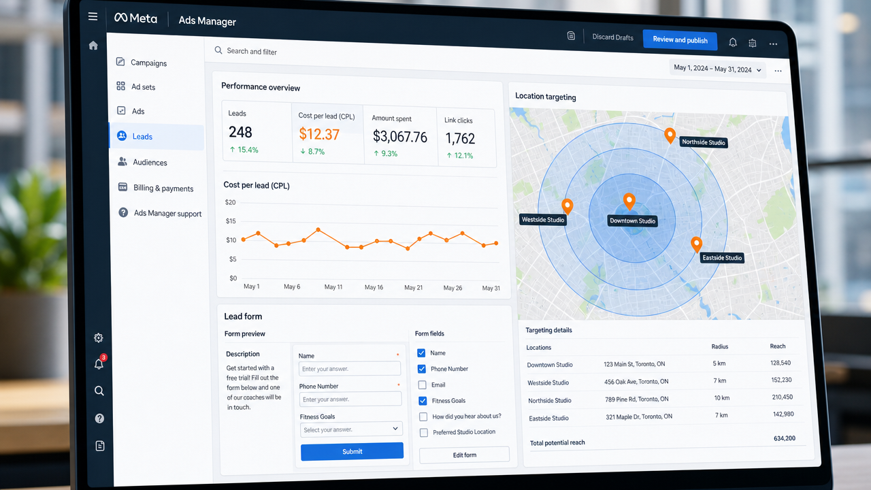871x490 pixels.
Task: Click the 10 km radius cell
Action: coord(722,397)
